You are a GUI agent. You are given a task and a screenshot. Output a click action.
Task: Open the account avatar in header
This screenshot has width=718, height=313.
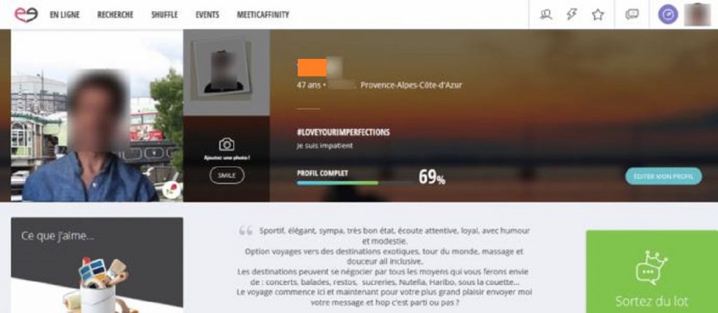[697, 15]
